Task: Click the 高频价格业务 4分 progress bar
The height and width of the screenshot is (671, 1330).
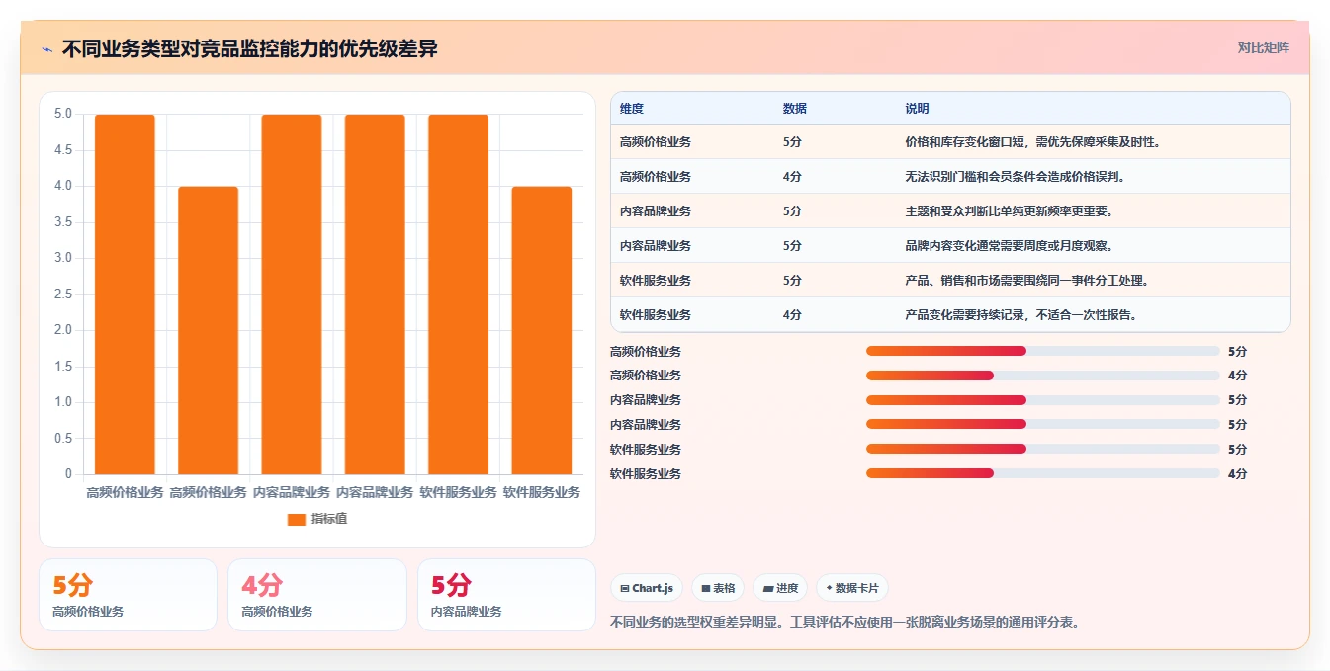Action: [1043, 376]
